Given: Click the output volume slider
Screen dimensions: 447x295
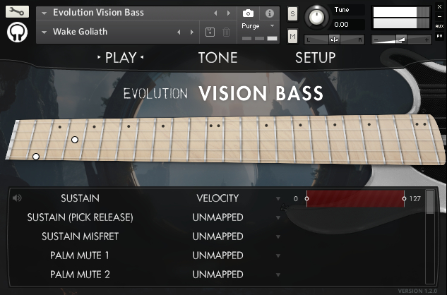Looking at the screenshot, I should (x=401, y=40).
